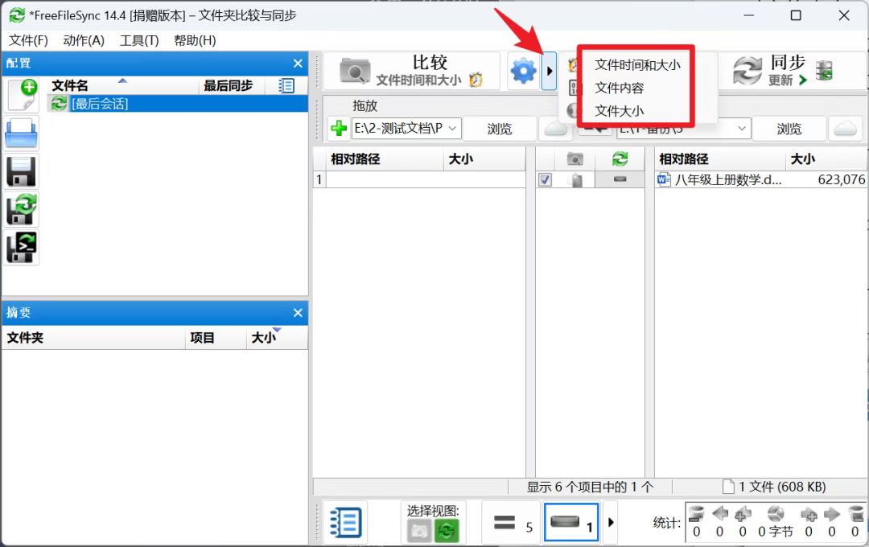Click the sync action column header icon
Viewport: 869px width, 547px height.
[x=620, y=159]
